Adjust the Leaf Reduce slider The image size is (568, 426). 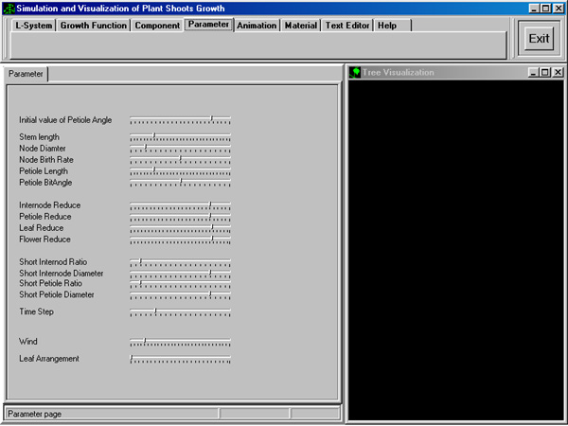(x=180, y=228)
